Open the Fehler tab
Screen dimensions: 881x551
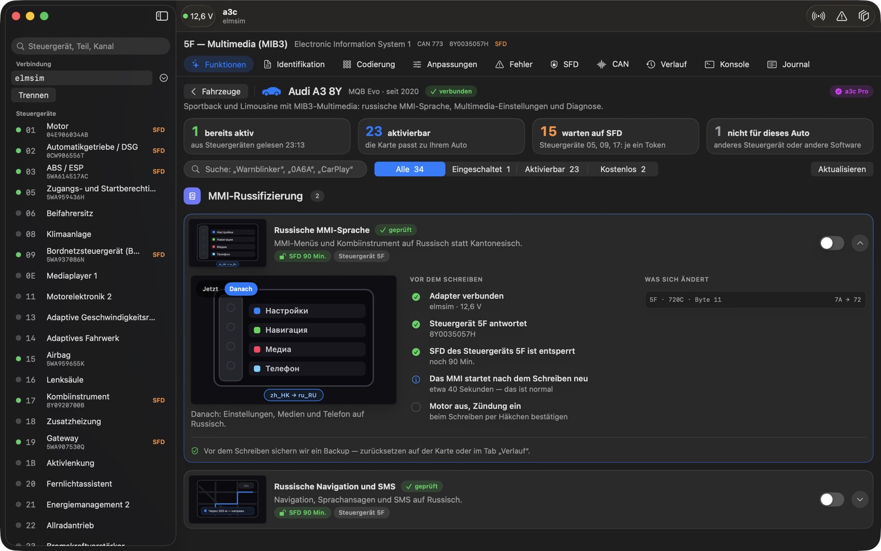514,64
